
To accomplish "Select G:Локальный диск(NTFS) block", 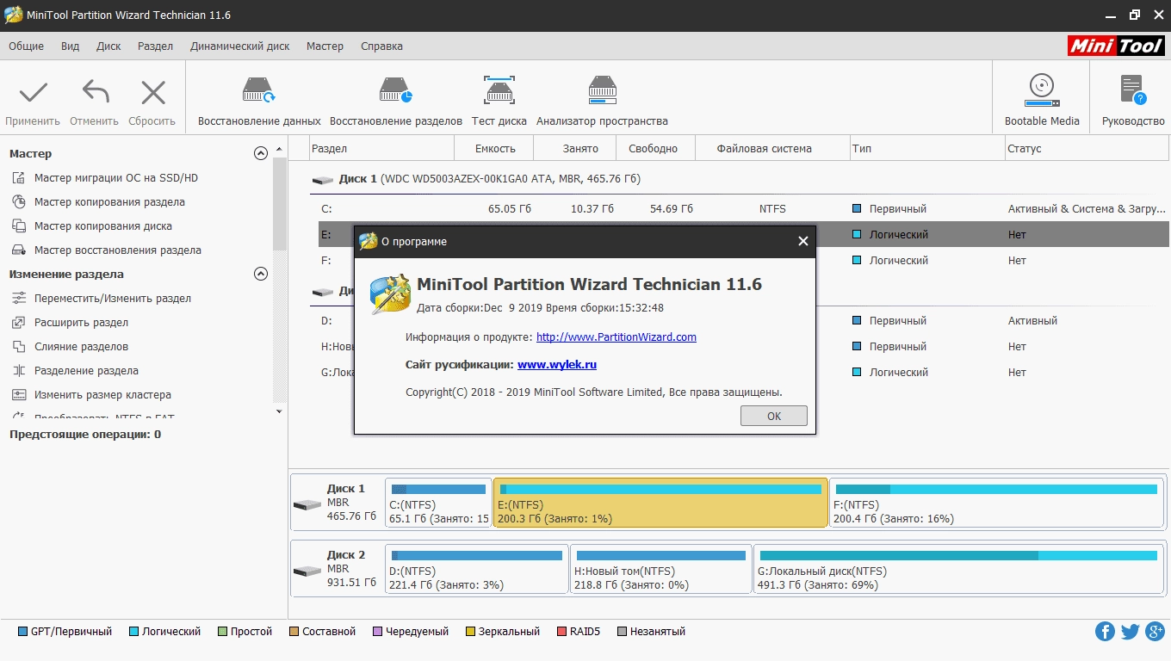I will tap(959, 568).
